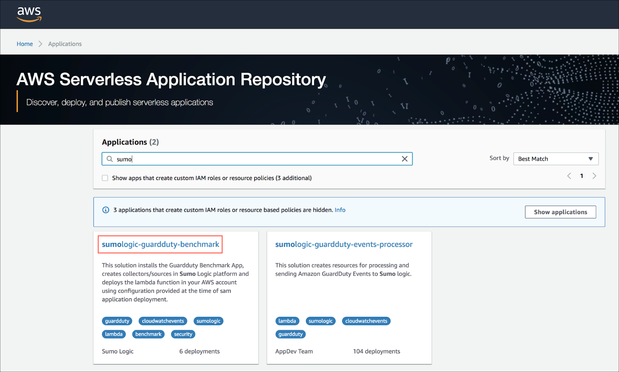Click into the application search field
The width and height of the screenshot is (619, 372).
coord(259,159)
